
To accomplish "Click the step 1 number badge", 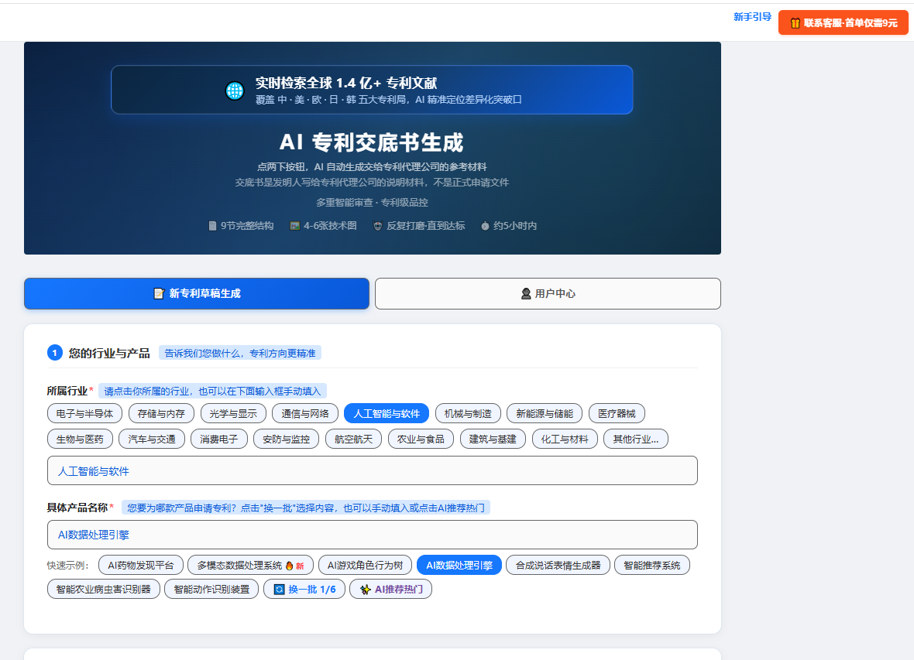I will (55, 353).
